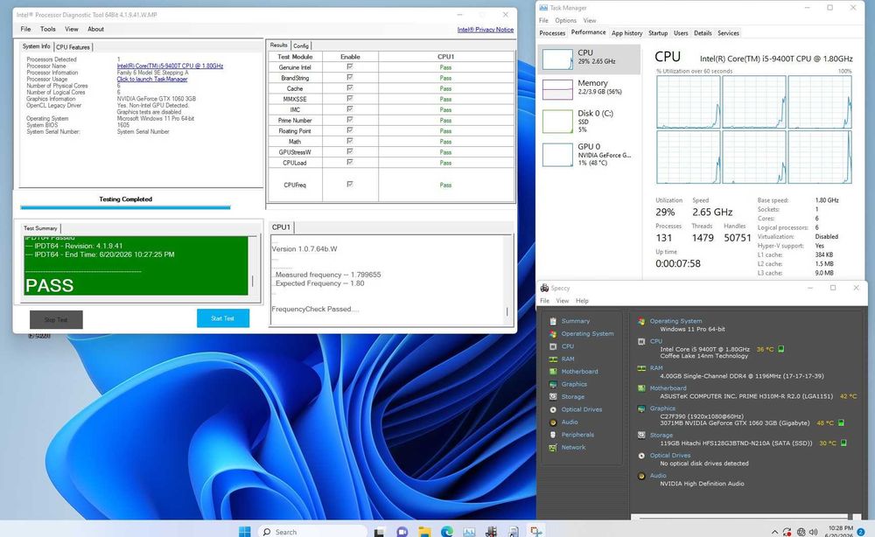Toggle the BrandString enable checkbox
Image resolution: width=875 pixels, height=537 pixels.
(x=350, y=77)
